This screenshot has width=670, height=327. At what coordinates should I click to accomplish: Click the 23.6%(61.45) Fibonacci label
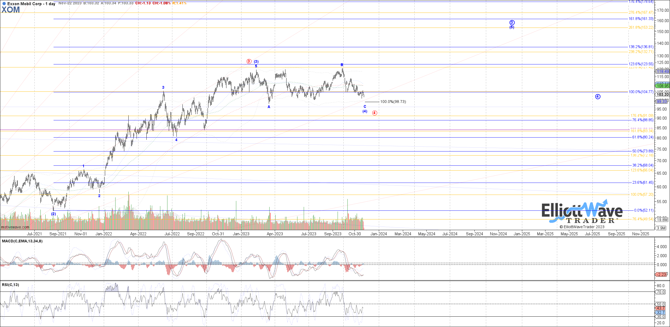pyautogui.click(x=643, y=182)
